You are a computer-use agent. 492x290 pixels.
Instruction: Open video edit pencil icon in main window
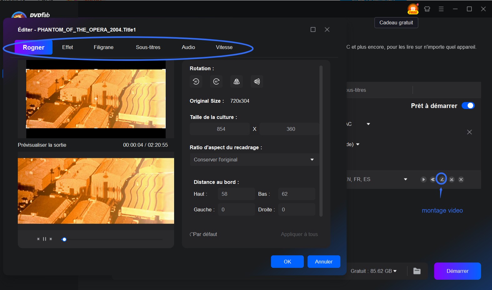click(442, 179)
